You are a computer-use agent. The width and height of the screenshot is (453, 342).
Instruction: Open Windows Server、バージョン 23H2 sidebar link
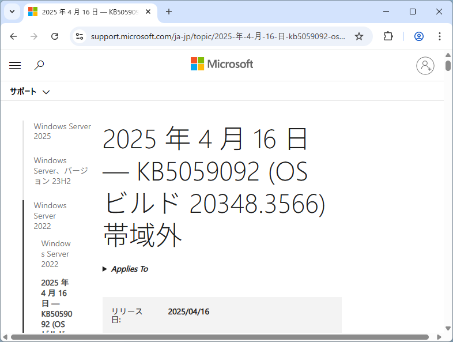pos(61,171)
